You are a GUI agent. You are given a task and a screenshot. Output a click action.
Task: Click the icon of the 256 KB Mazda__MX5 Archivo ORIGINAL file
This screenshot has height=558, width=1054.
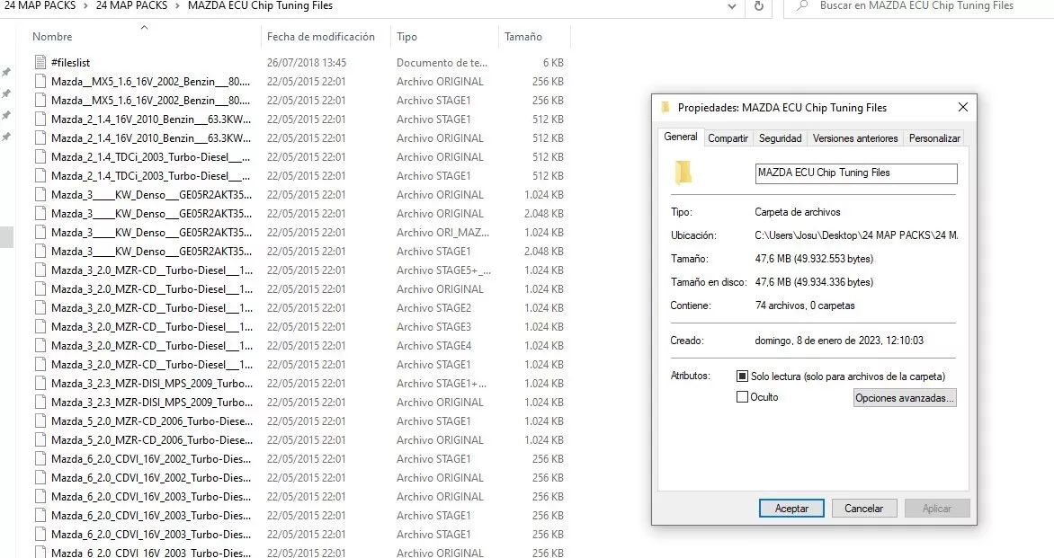tap(41, 81)
